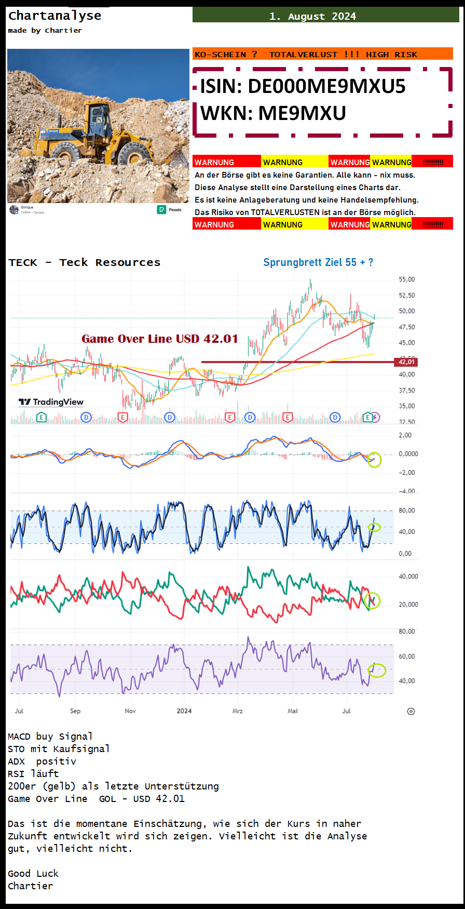The height and width of the screenshot is (909, 465).
Task: Follow the photographer Enrique
Action: click(x=26, y=212)
